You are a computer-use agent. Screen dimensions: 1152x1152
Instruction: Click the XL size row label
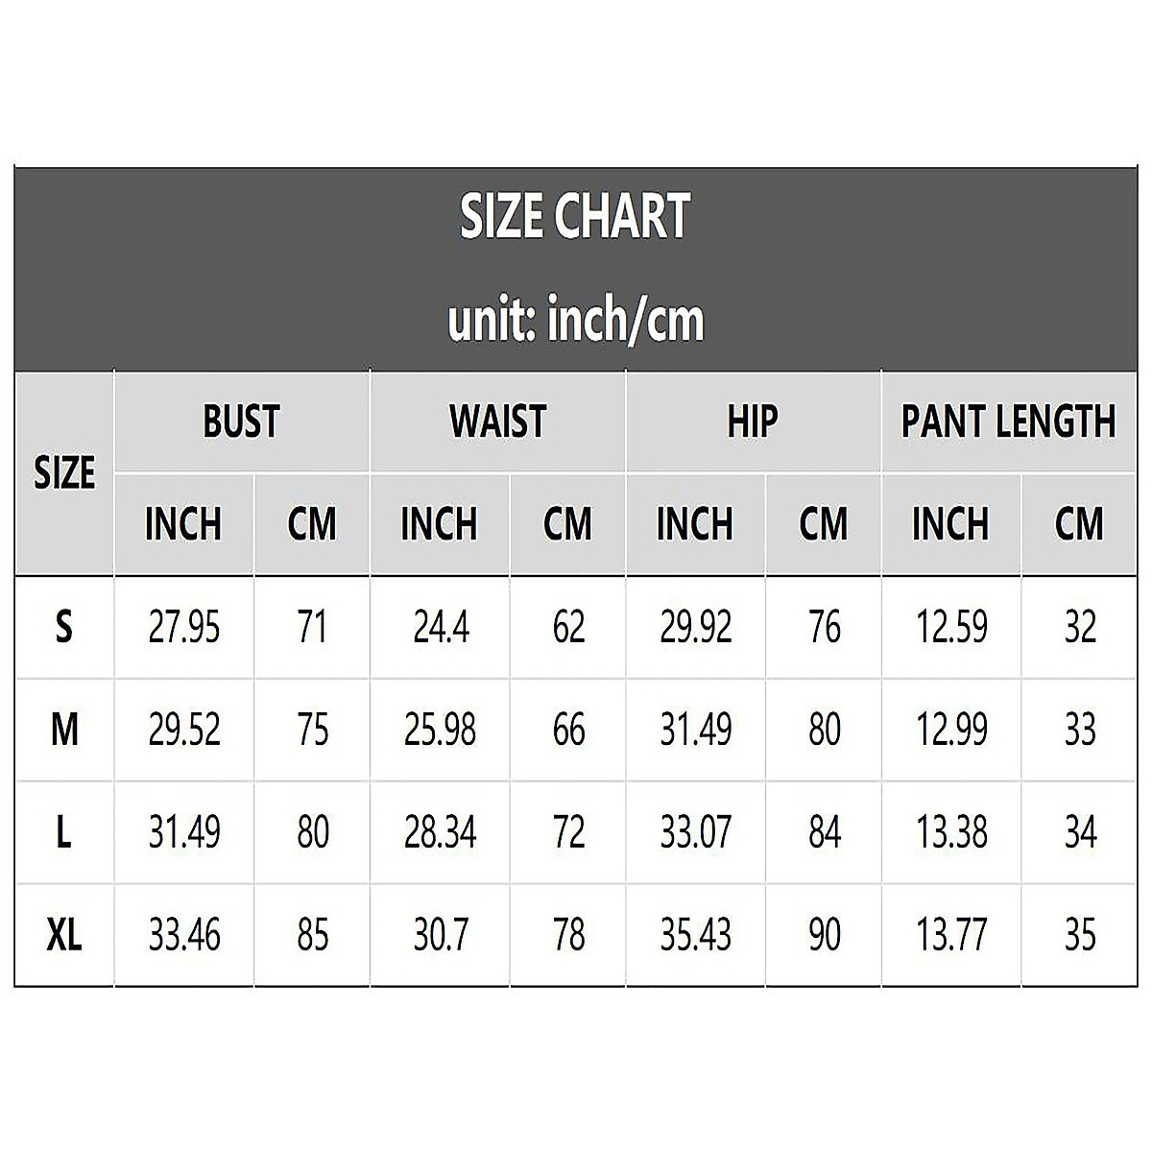point(63,935)
